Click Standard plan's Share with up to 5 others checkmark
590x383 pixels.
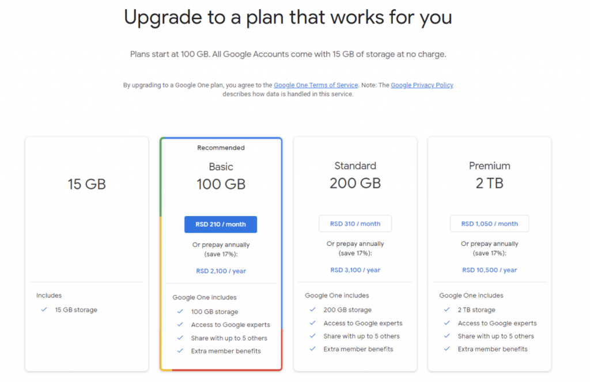coord(313,336)
